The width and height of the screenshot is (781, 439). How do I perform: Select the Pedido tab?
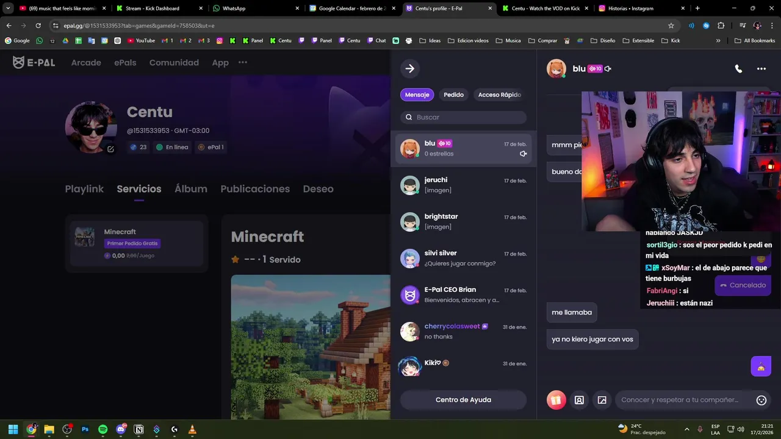click(453, 95)
